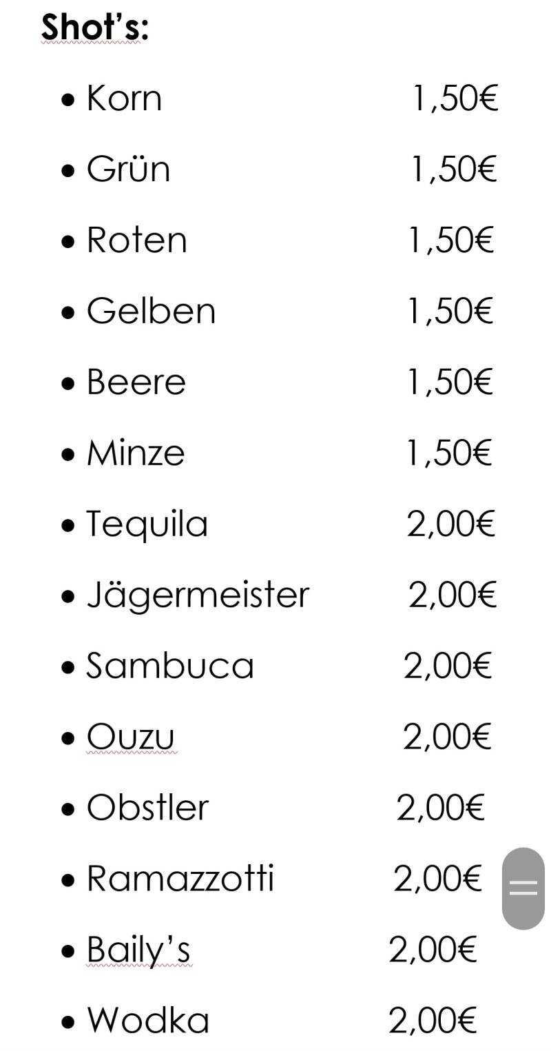Viewport: 551px width, 1051px height.
Task: Select the Minze text
Action: [136, 453]
